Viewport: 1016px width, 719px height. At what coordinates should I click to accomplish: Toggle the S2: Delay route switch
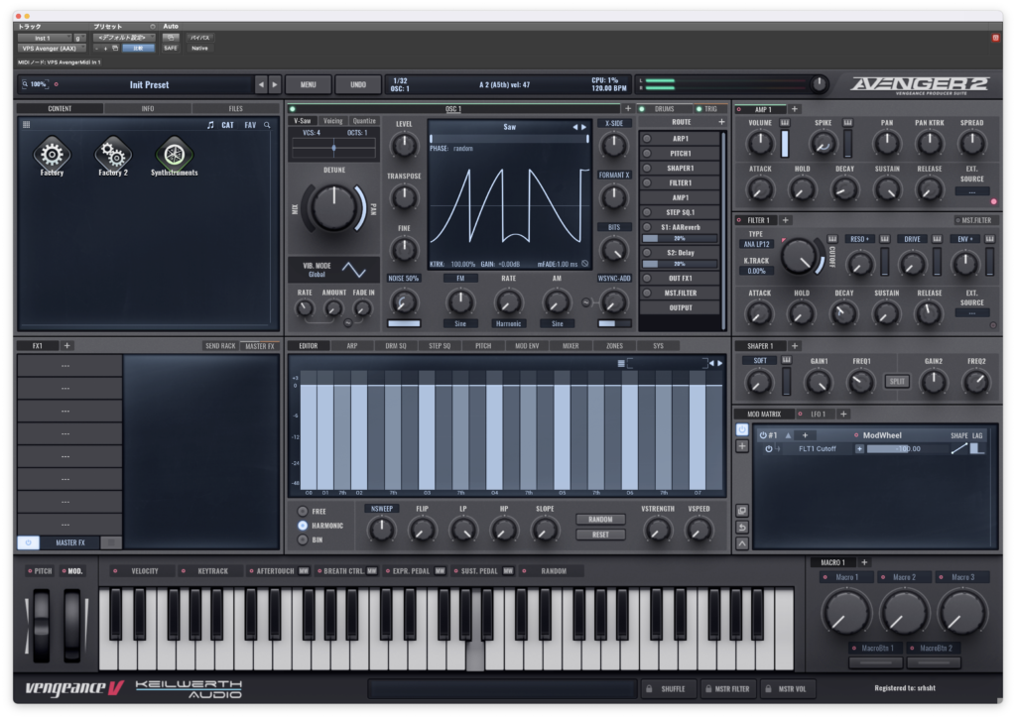(647, 253)
